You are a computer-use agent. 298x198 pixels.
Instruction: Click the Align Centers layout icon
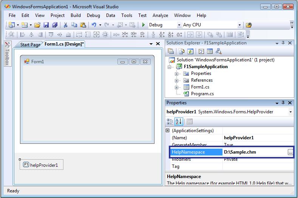(x=31, y=35)
